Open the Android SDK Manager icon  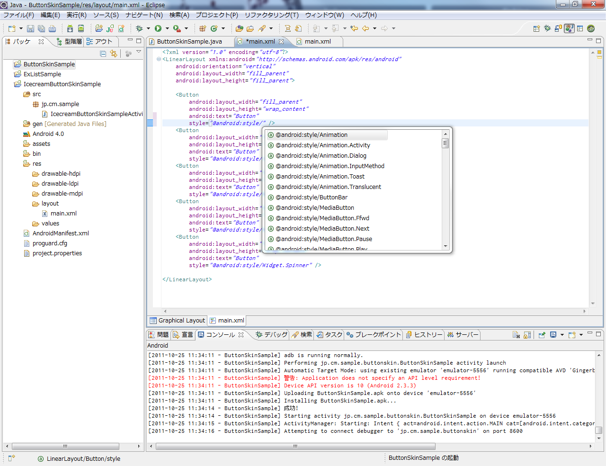pyautogui.click(x=70, y=28)
